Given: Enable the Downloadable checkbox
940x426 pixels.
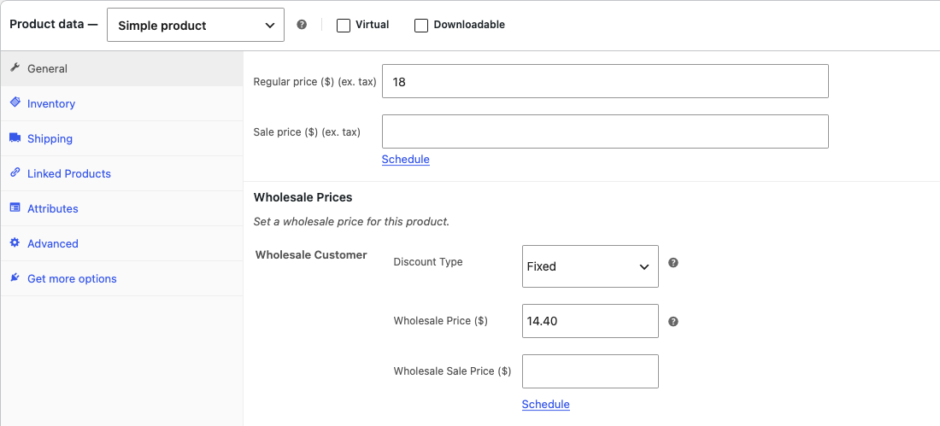Looking at the screenshot, I should pos(421,25).
